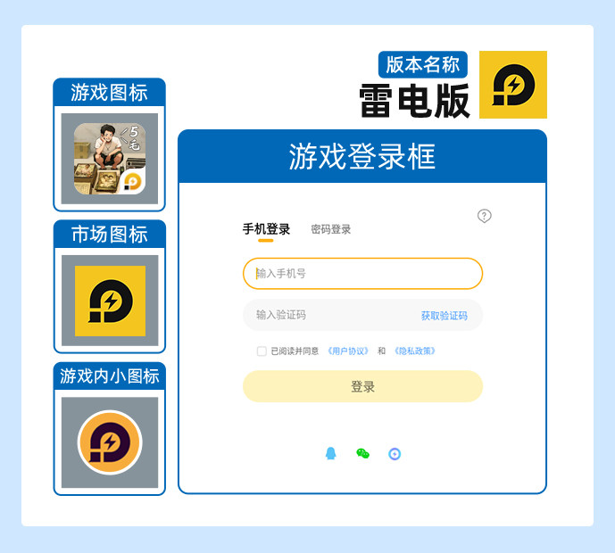Open the 《用户协议》 link
The image size is (615, 553).
coord(348,351)
